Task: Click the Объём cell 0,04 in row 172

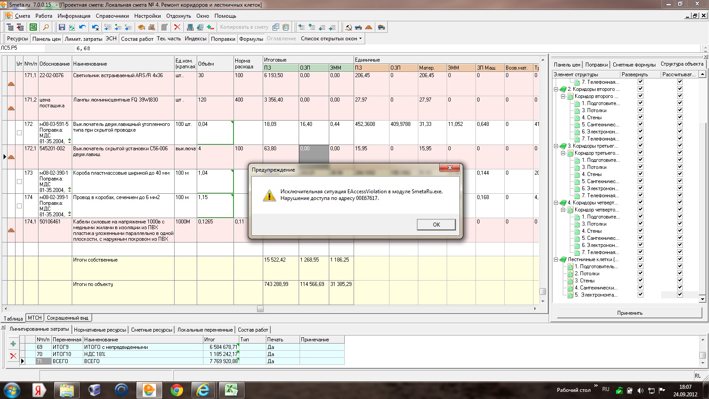Action: point(215,133)
